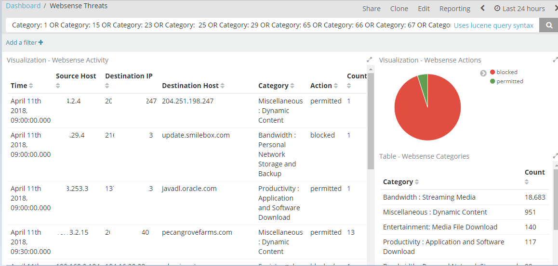Add a filter plus icon

coord(40,43)
